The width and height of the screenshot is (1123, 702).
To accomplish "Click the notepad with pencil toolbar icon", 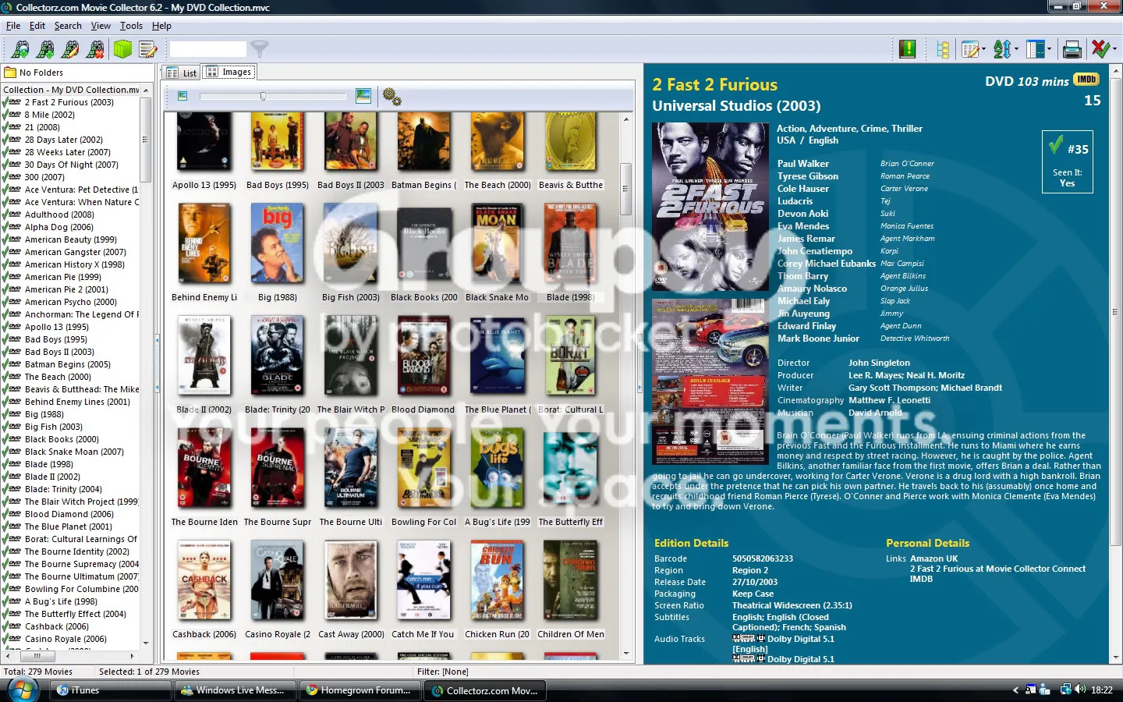I will click(147, 50).
